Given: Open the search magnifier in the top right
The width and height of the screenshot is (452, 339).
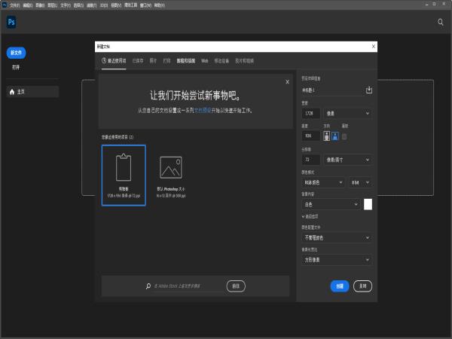Looking at the screenshot, I should (x=440, y=22).
